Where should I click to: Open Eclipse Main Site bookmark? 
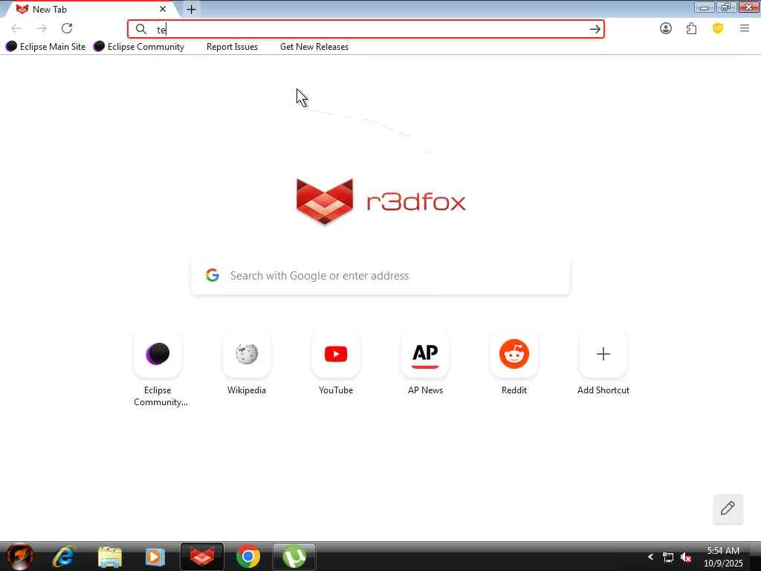pos(45,47)
